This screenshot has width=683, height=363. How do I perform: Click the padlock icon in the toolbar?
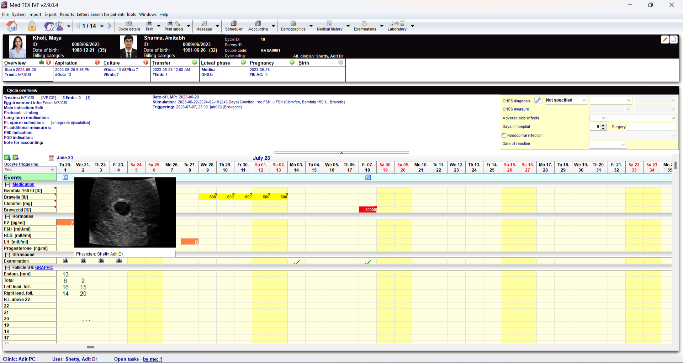(32, 26)
